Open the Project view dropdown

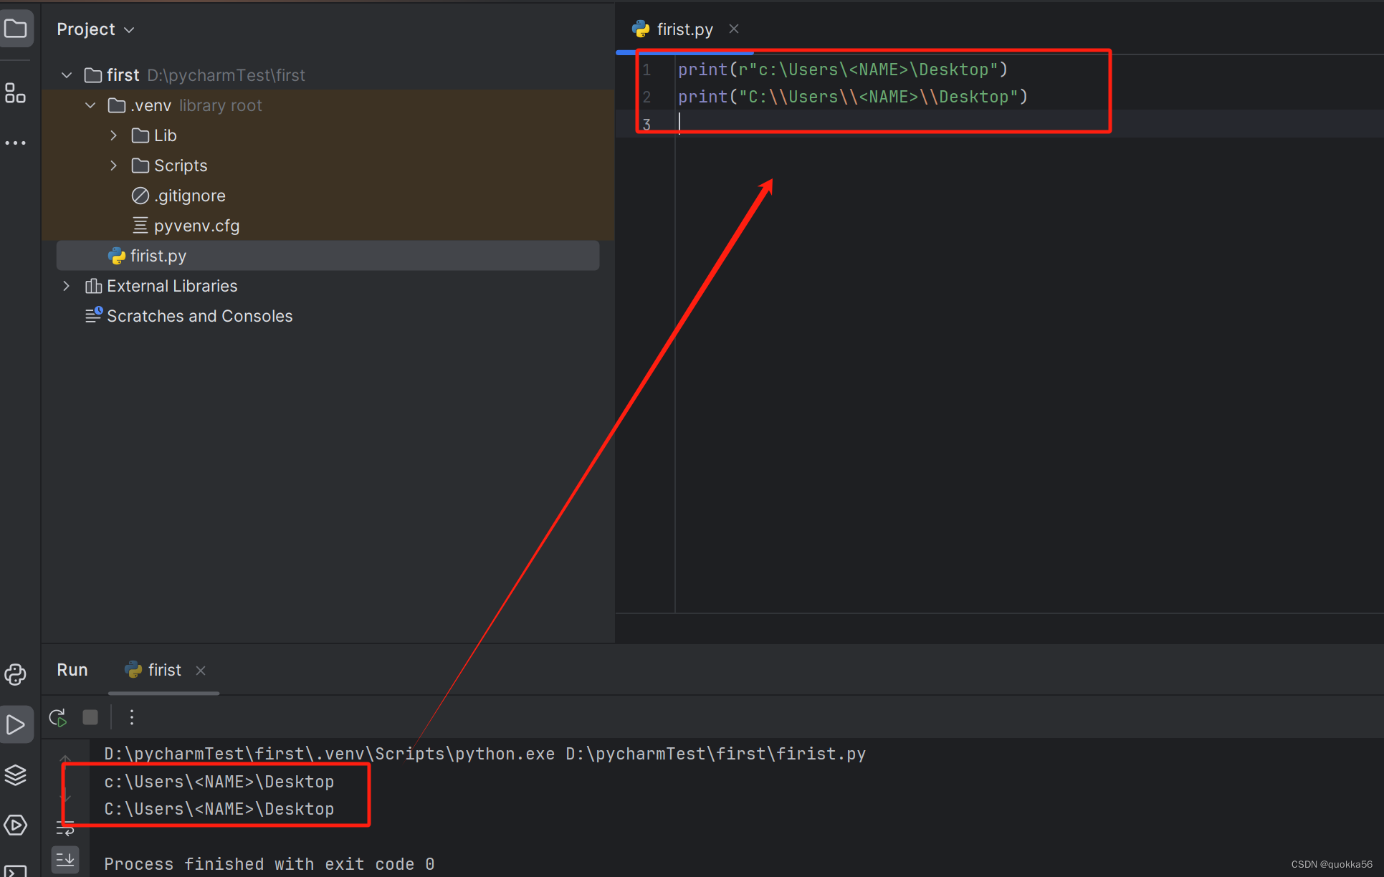[x=95, y=29]
